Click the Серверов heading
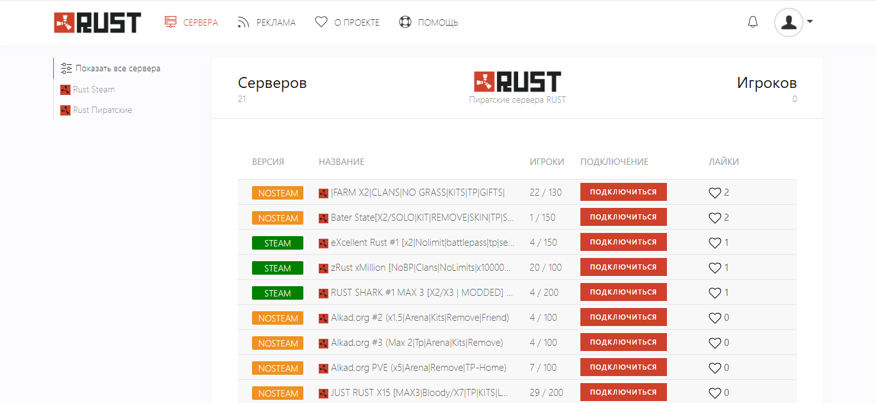 click(x=273, y=83)
